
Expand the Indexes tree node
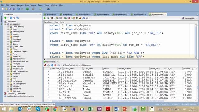[x=8, y=34]
